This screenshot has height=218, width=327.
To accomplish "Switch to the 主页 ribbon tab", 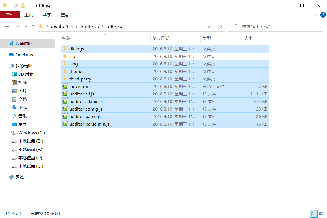I will tap(29, 15).
